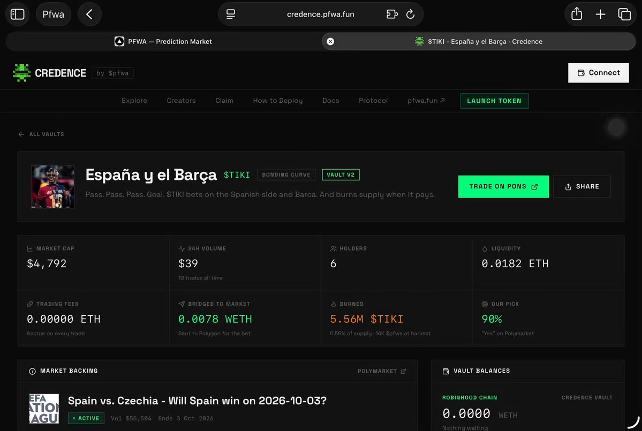642x431 pixels.
Task: Open the browser share icon
Action: [577, 14]
